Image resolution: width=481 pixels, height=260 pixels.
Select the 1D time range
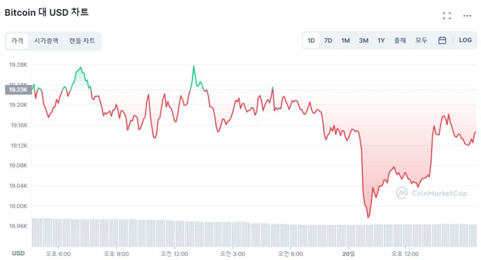coord(311,40)
